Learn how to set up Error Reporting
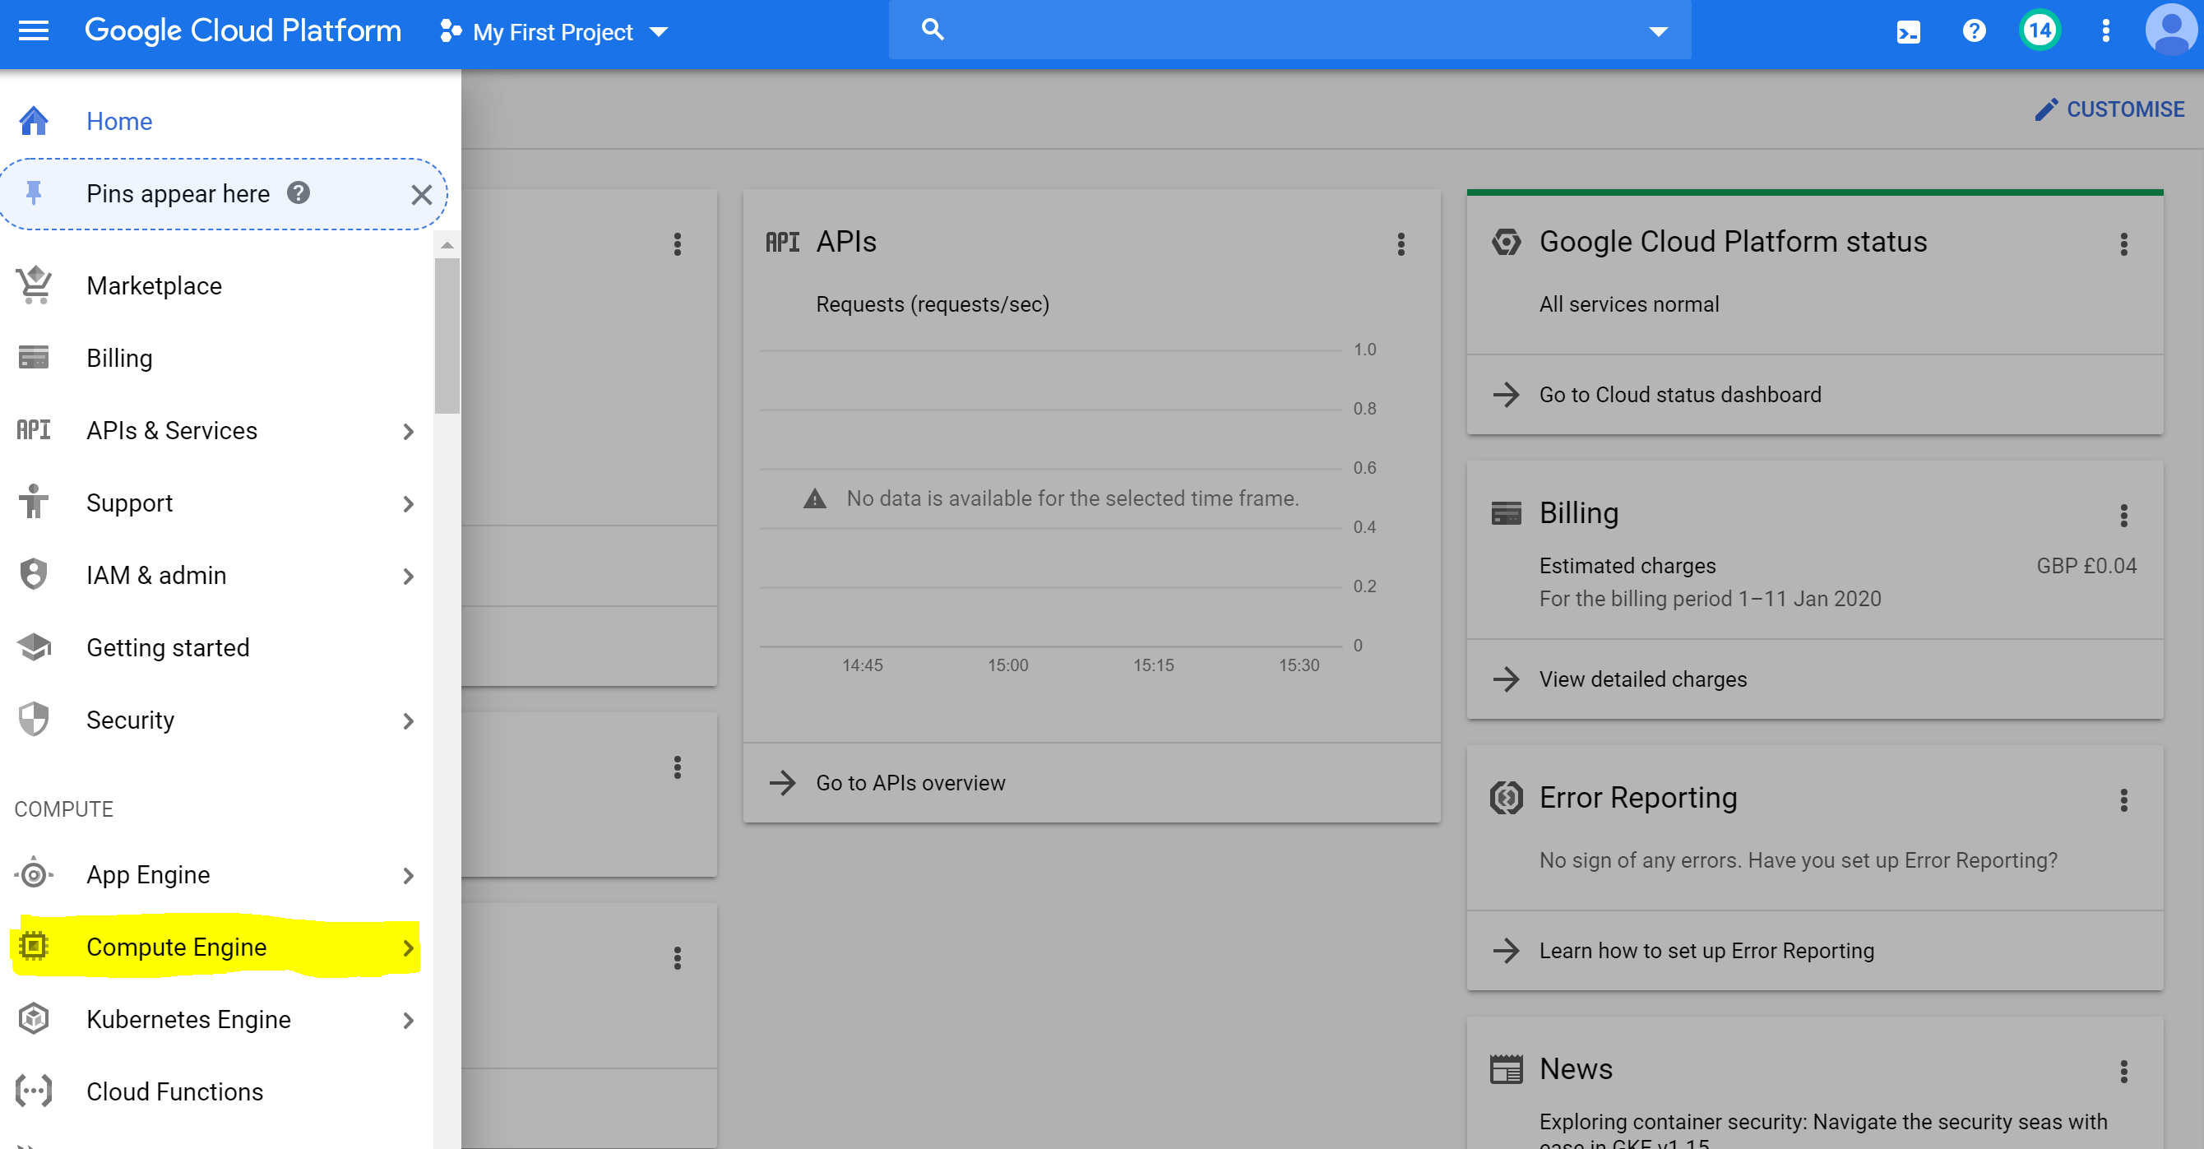Viewport: 2204px width, 1149px height. [x=1707, y=951]
